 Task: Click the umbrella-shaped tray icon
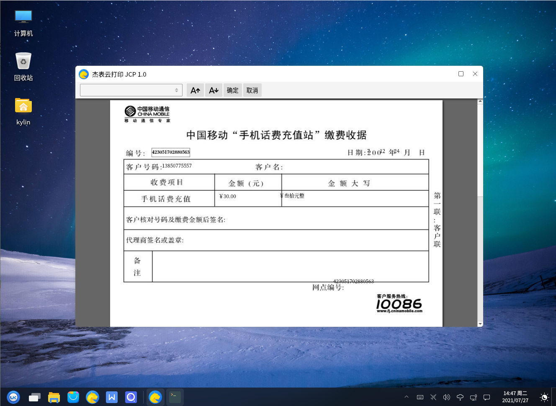click(460, 397)
